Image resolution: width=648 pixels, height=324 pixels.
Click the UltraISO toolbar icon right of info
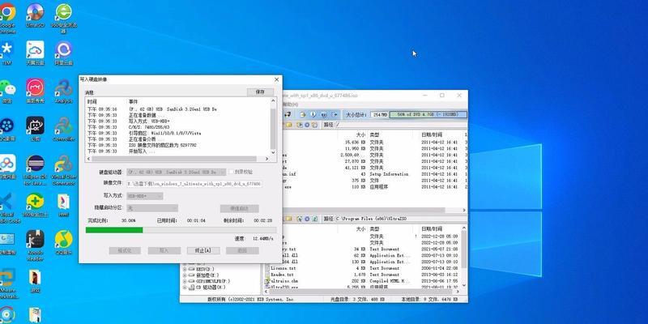pyautogui.click(x=324, y=114)
